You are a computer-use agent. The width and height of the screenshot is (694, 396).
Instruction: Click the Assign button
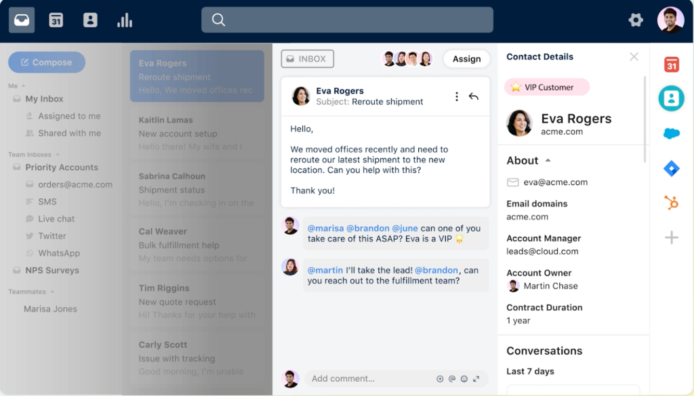click(466, 59)
